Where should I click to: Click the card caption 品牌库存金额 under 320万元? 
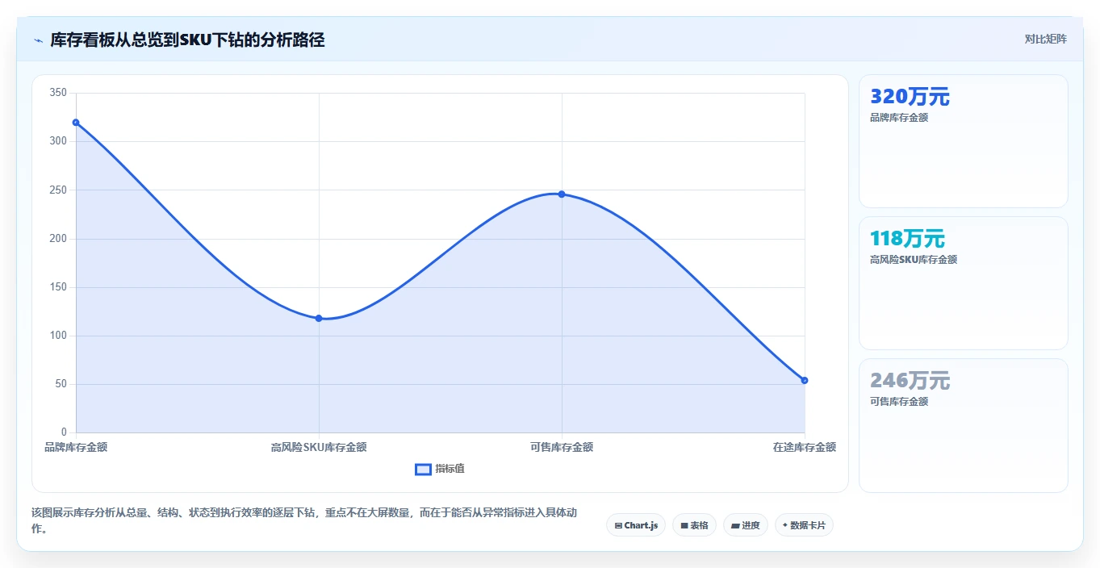point(899,118)
